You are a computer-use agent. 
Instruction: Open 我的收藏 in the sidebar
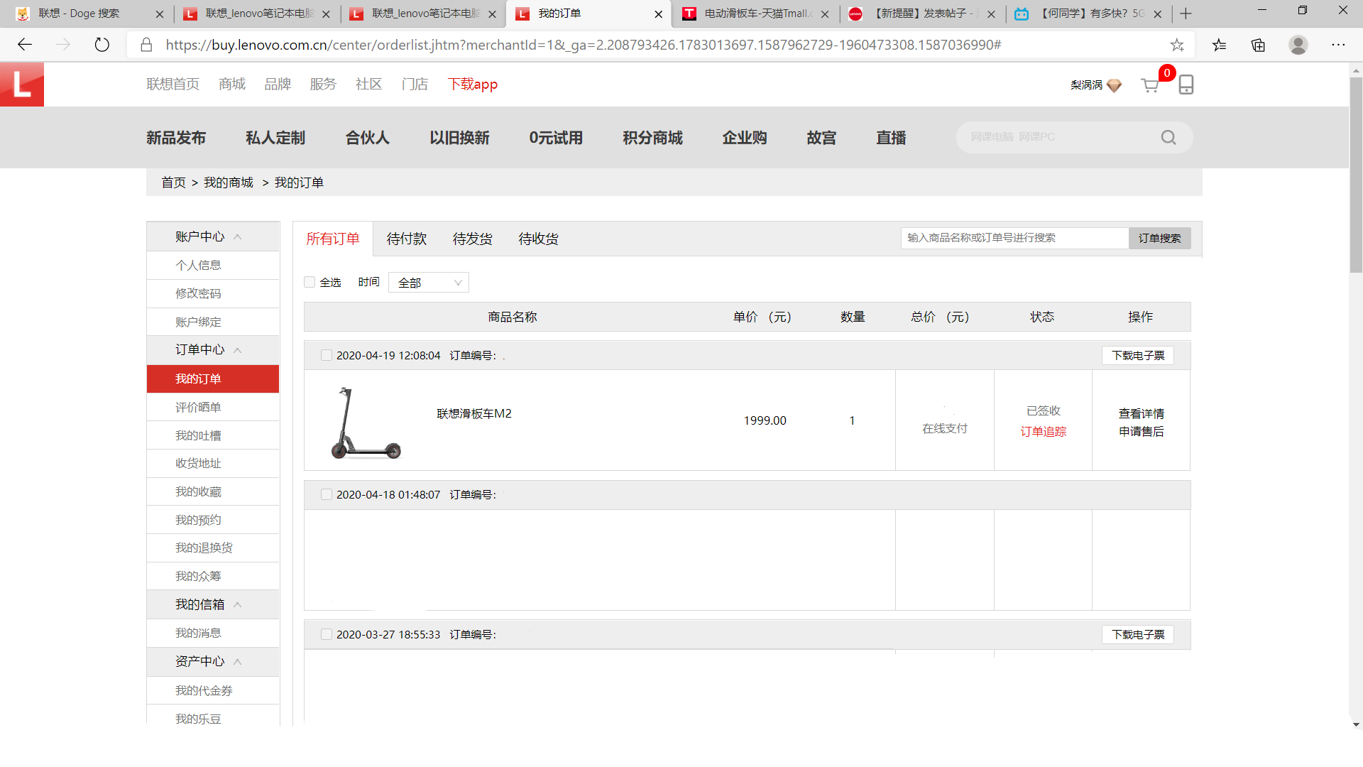click(x=199, y=491)
